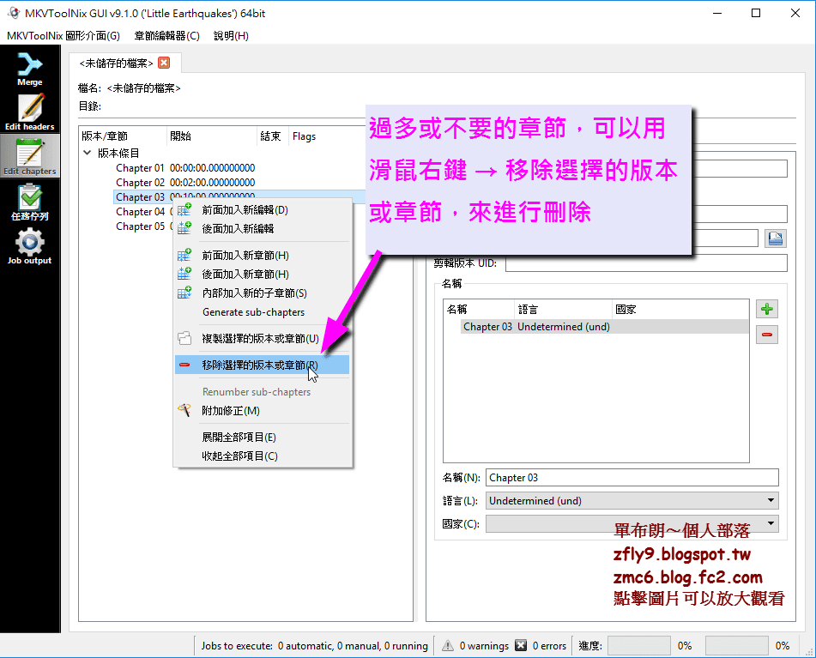Image resolution: width=816 pixels, height=658 pixels.
Task: Select the Chapter 03 Undetermined row in names table
Action: coord(605,327)
